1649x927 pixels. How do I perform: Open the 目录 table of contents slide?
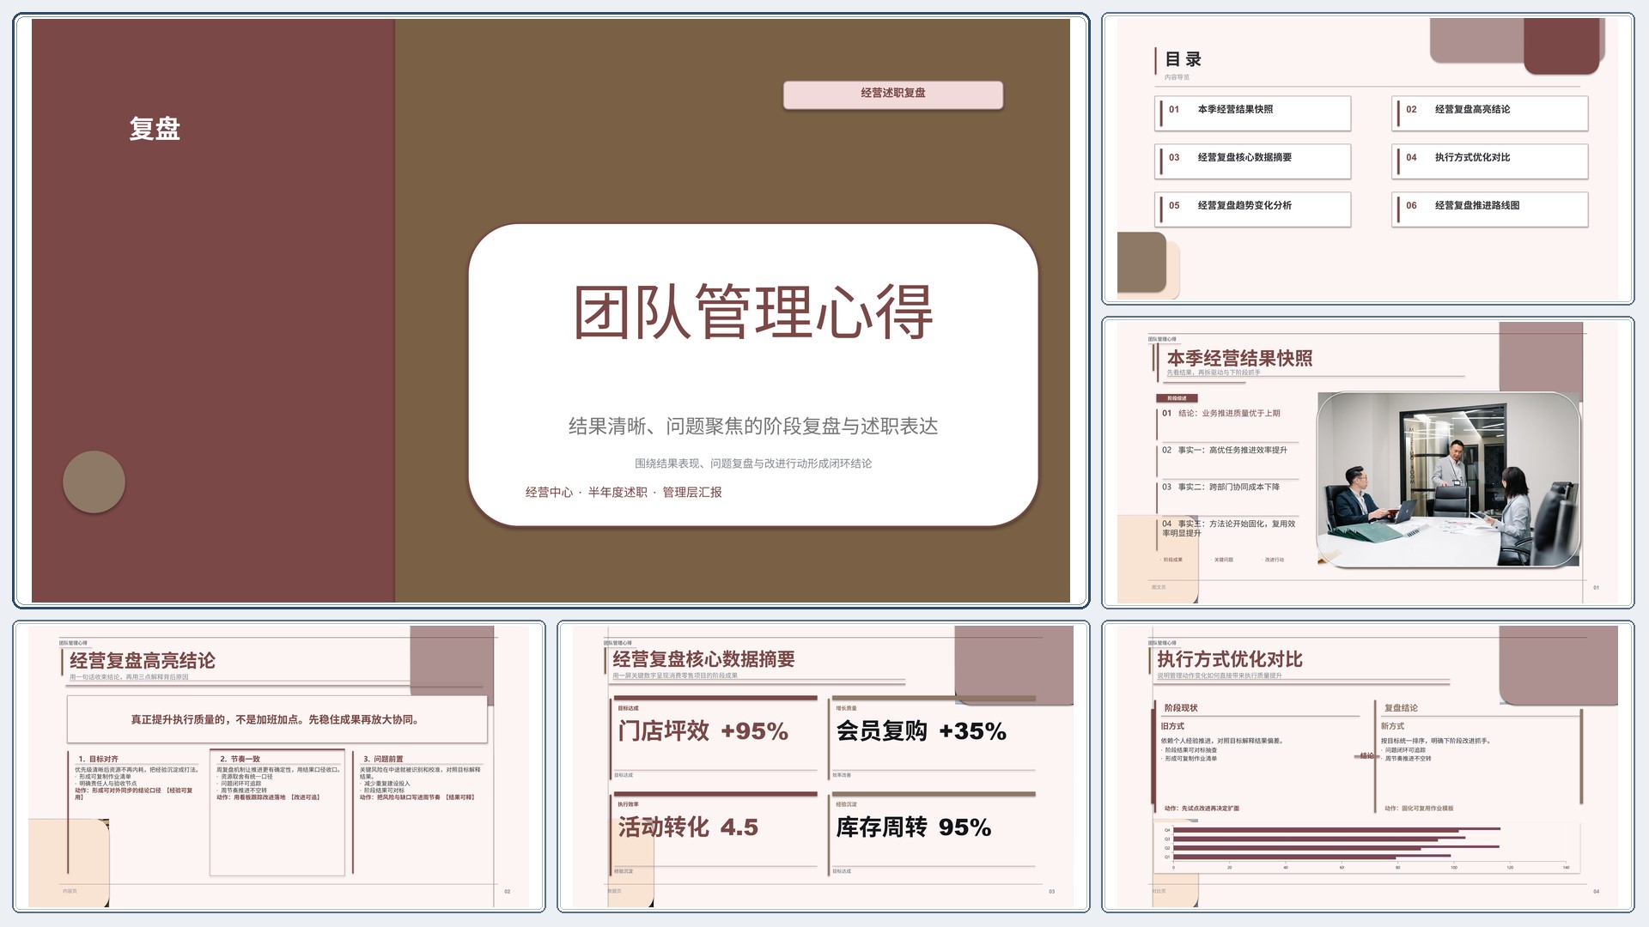coord(1367,159)
